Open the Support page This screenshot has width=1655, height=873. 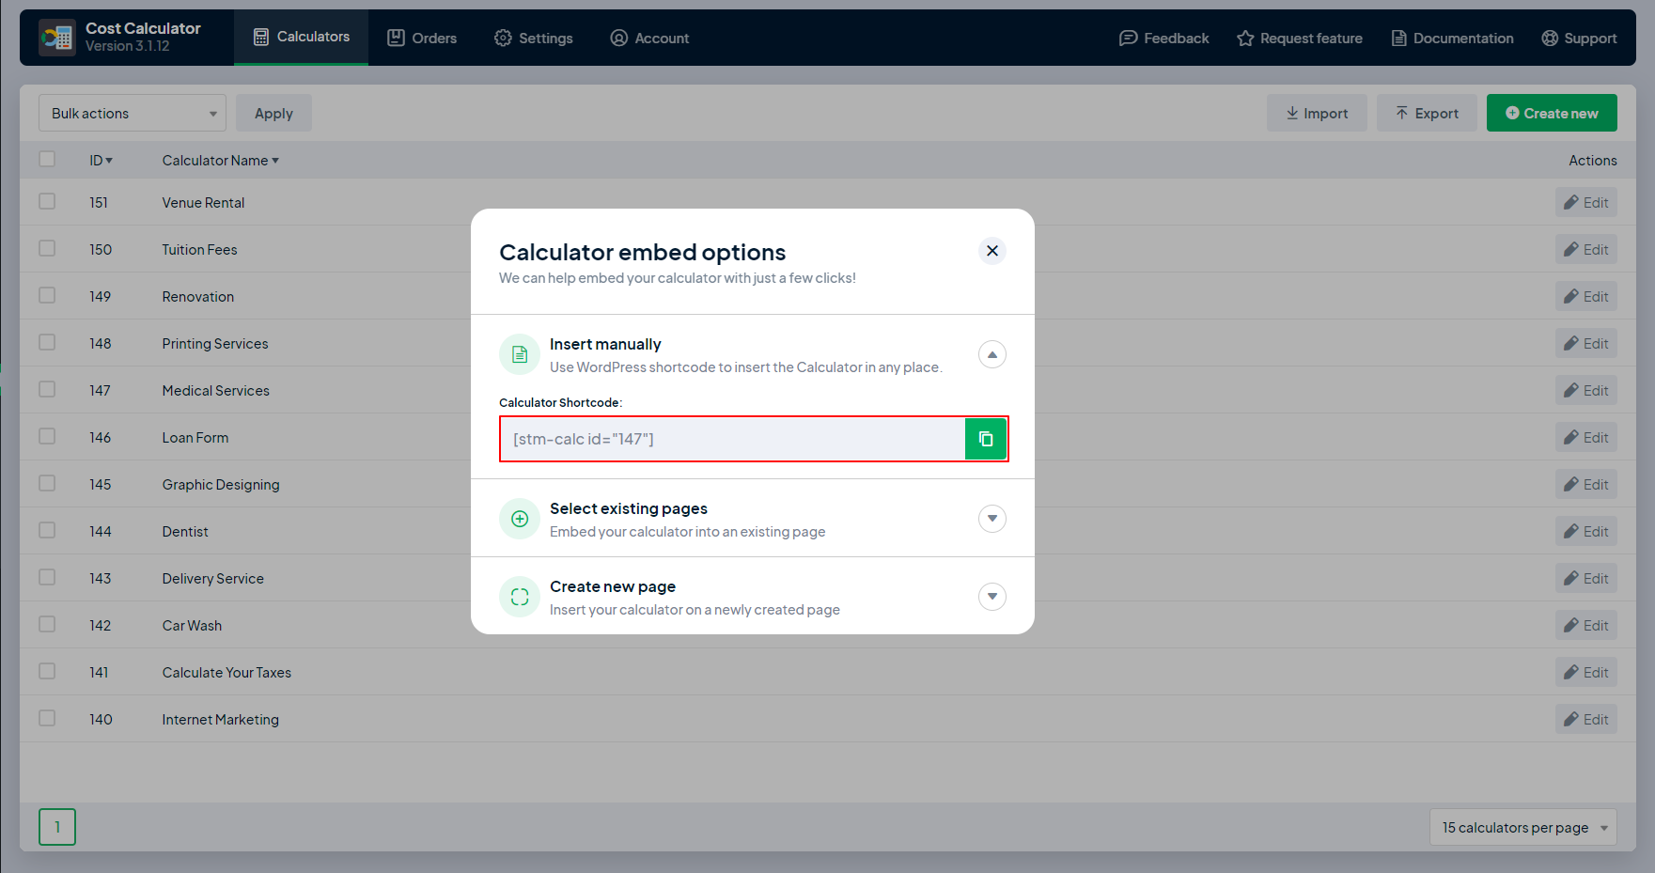pyautogui.click(x=1579, y=38)
